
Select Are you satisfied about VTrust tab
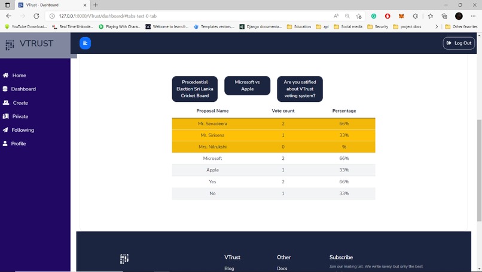click(x=300, y=89)
